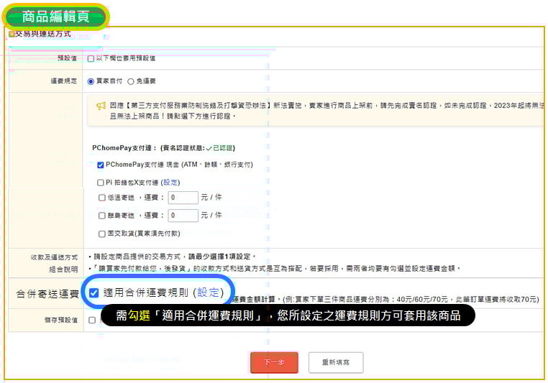Click the megaphone notice icon
The height and width of the screenshot is (383, 548).
pyautogui.click(x=101, y=105)
